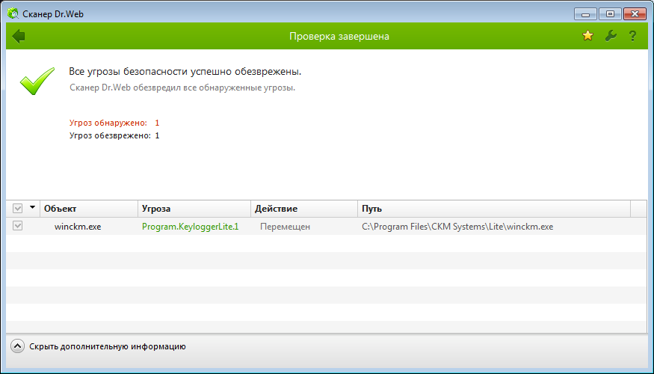Click the file path C:\Program Files\CKM Systems cell

(457, 227)
